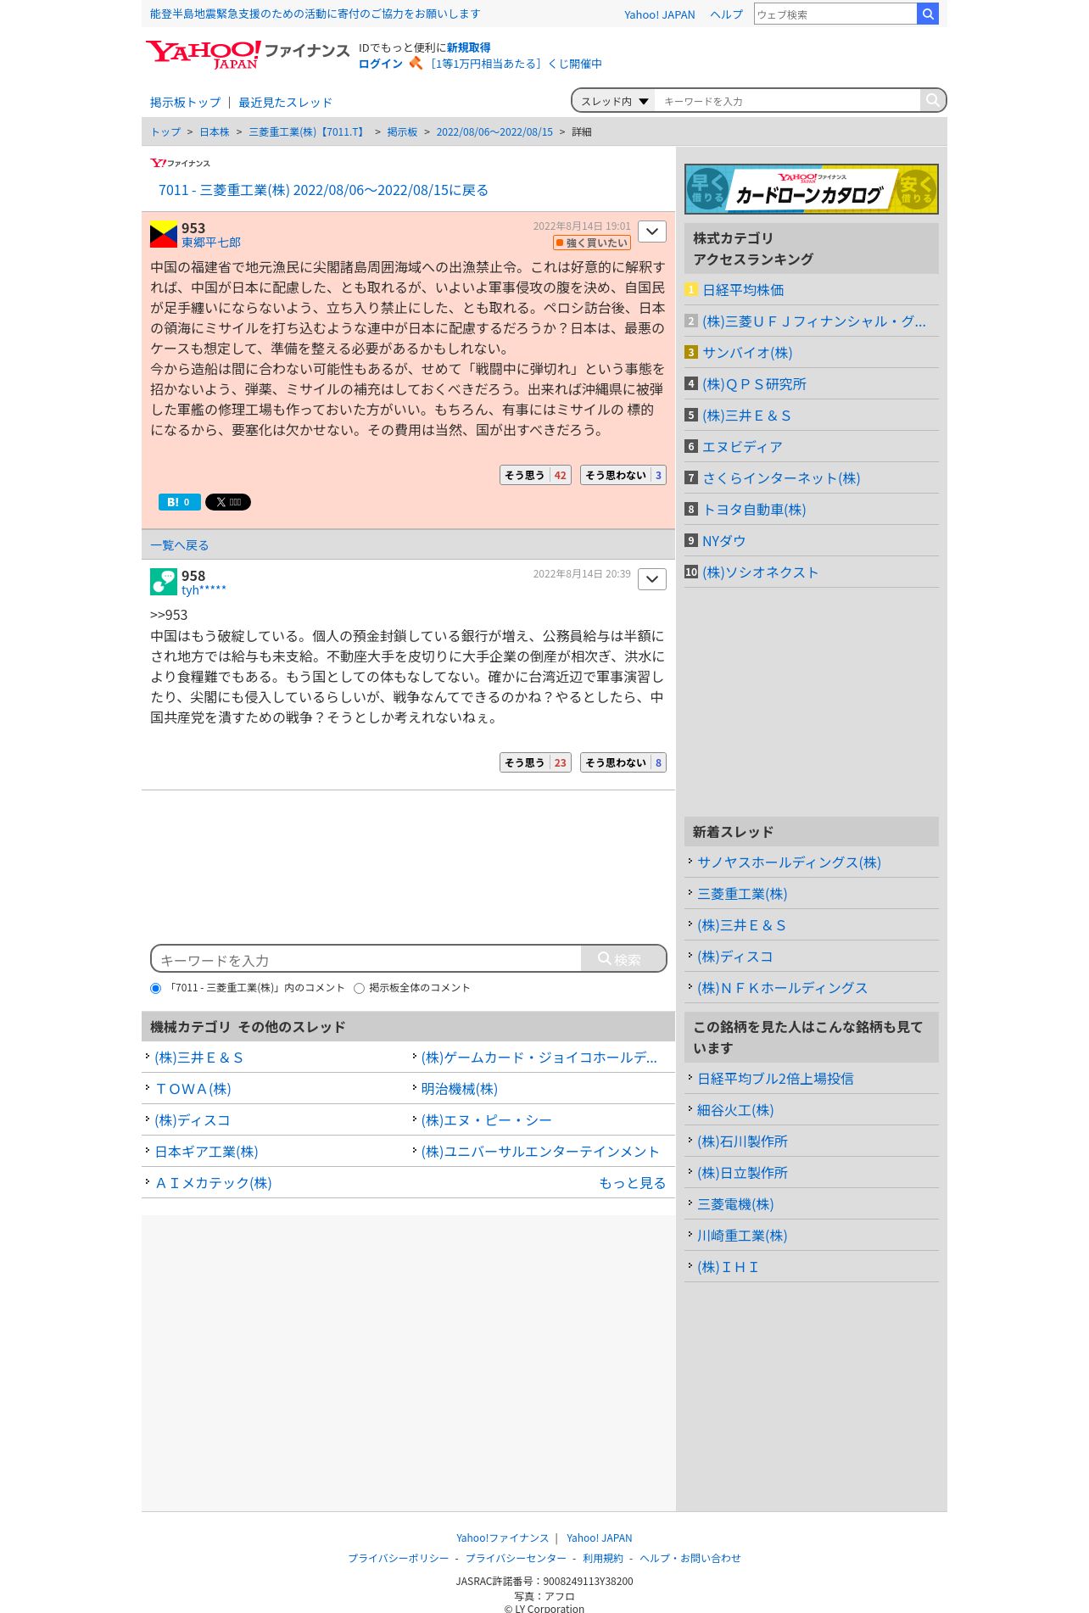The width and height of the screenshot is (1089, 1613).
Task: Open 川崎重工業(株) related stock
Action: 742,1236
